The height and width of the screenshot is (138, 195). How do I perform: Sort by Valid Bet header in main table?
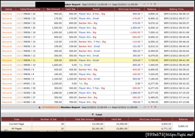pyautogui.click(x=70, y=9)
